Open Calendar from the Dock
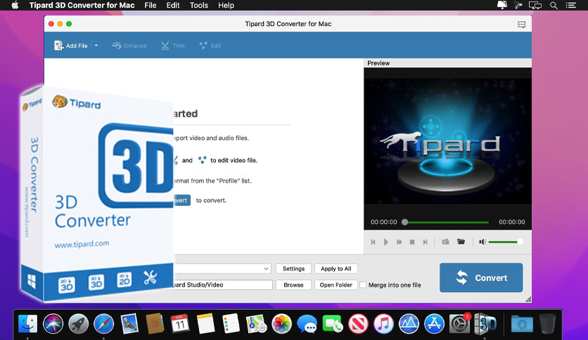Viewport: 588px width, 340px height. pos(180,324)
